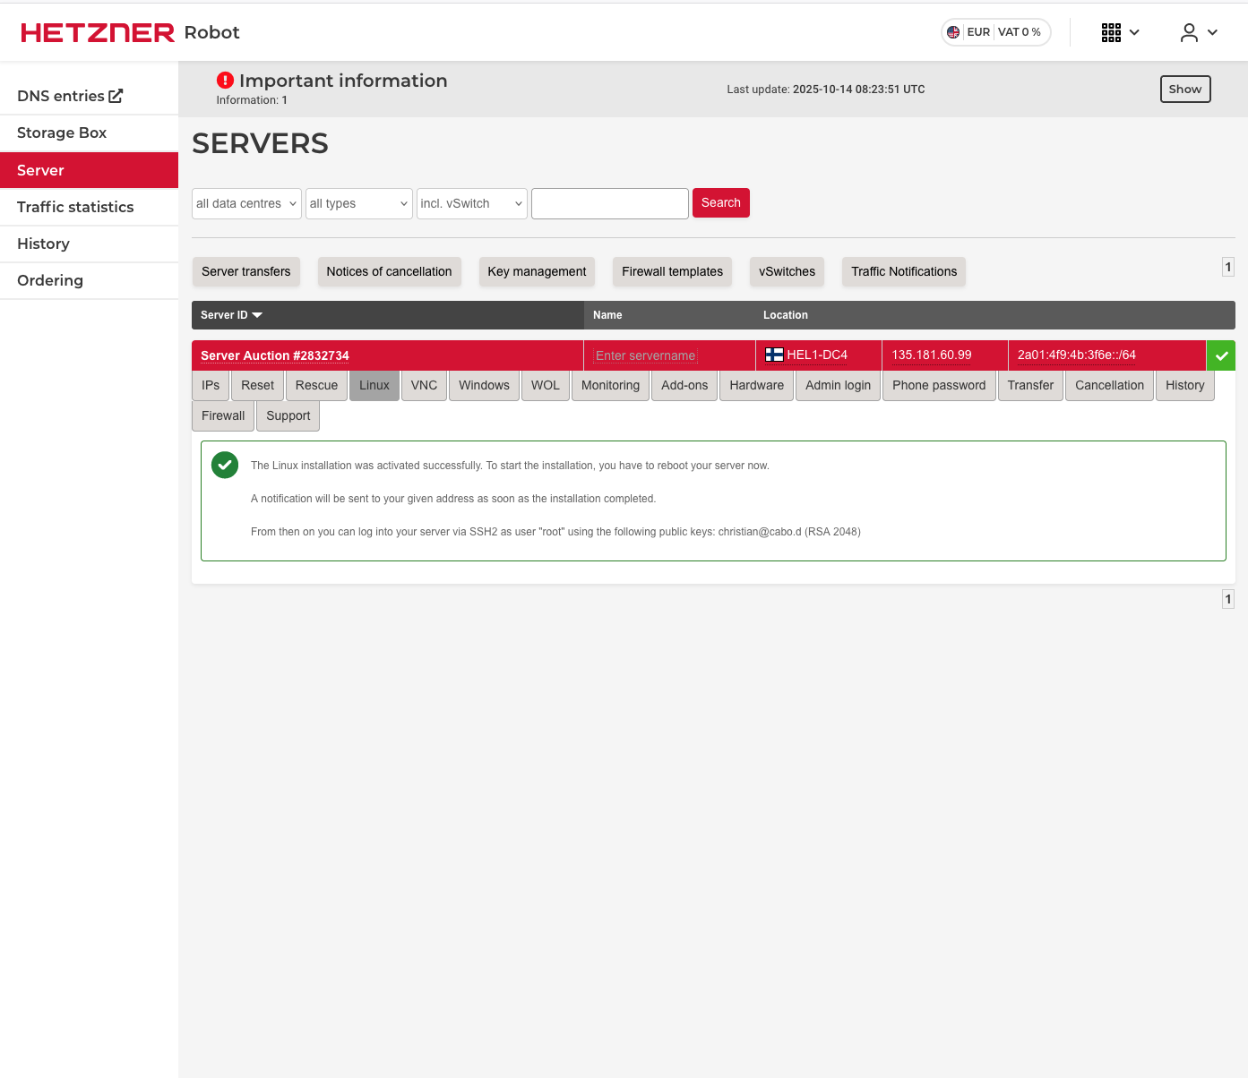The width and height of the screenshot is (1248, 1078).
Task: Click the red Search button
Action: point(720,203)
